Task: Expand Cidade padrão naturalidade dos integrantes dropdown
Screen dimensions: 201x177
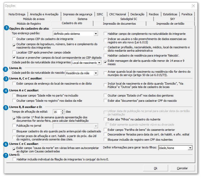Action: (99, 63)
